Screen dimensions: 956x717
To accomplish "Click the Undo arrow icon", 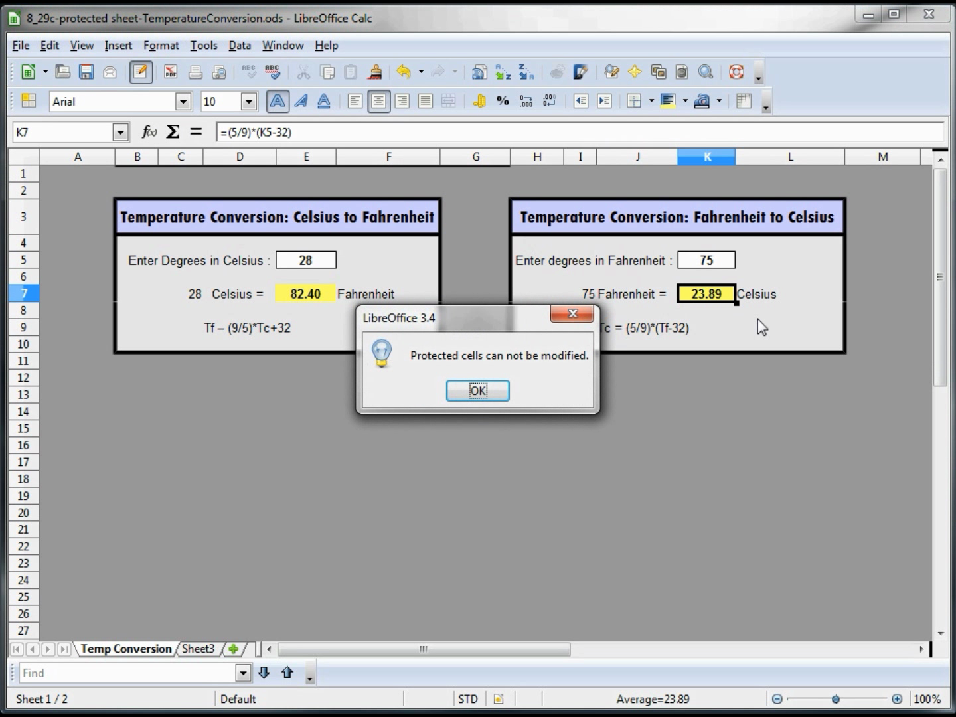I will (403, 72).
